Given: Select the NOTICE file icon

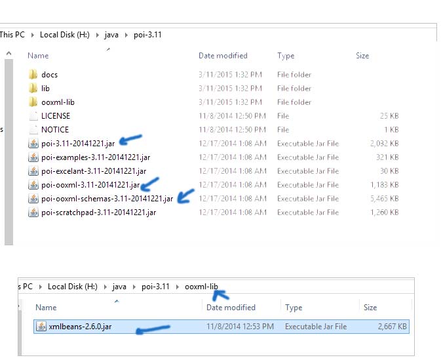Looking at the screenshot, I should click(33, 130).
